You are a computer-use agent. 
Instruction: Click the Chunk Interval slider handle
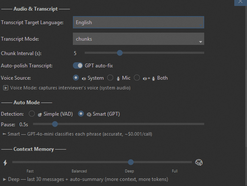(x=120, y=53)
